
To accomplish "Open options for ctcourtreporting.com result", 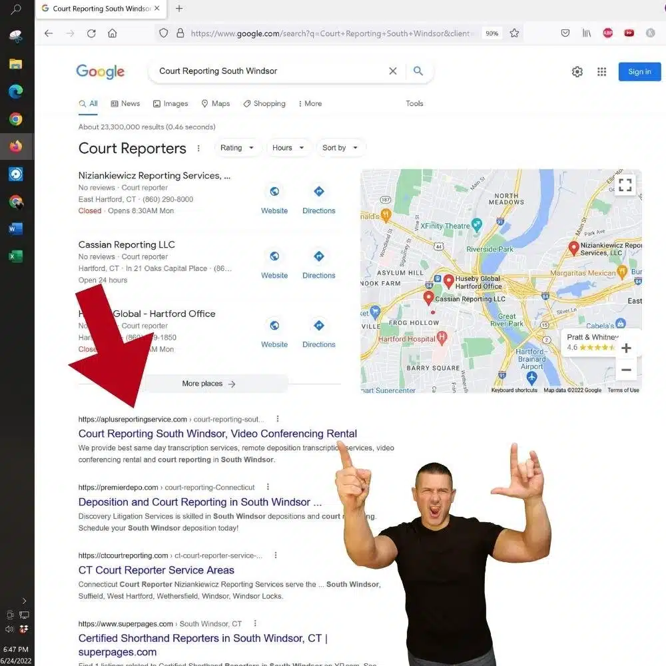I will 276,555.
